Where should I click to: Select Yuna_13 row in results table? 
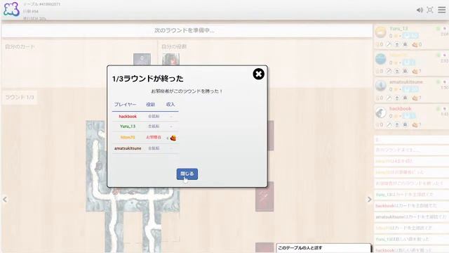coord(145,126)
